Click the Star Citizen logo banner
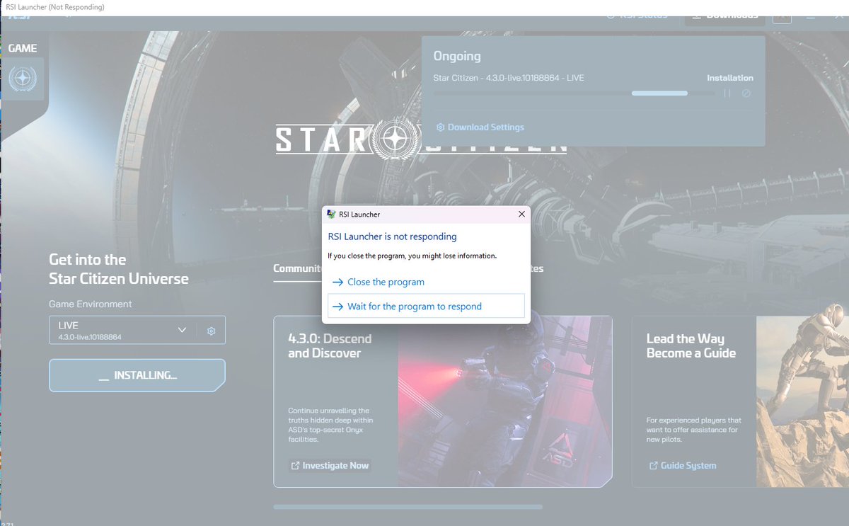The image size is (849, 526). tap(421, 138)
